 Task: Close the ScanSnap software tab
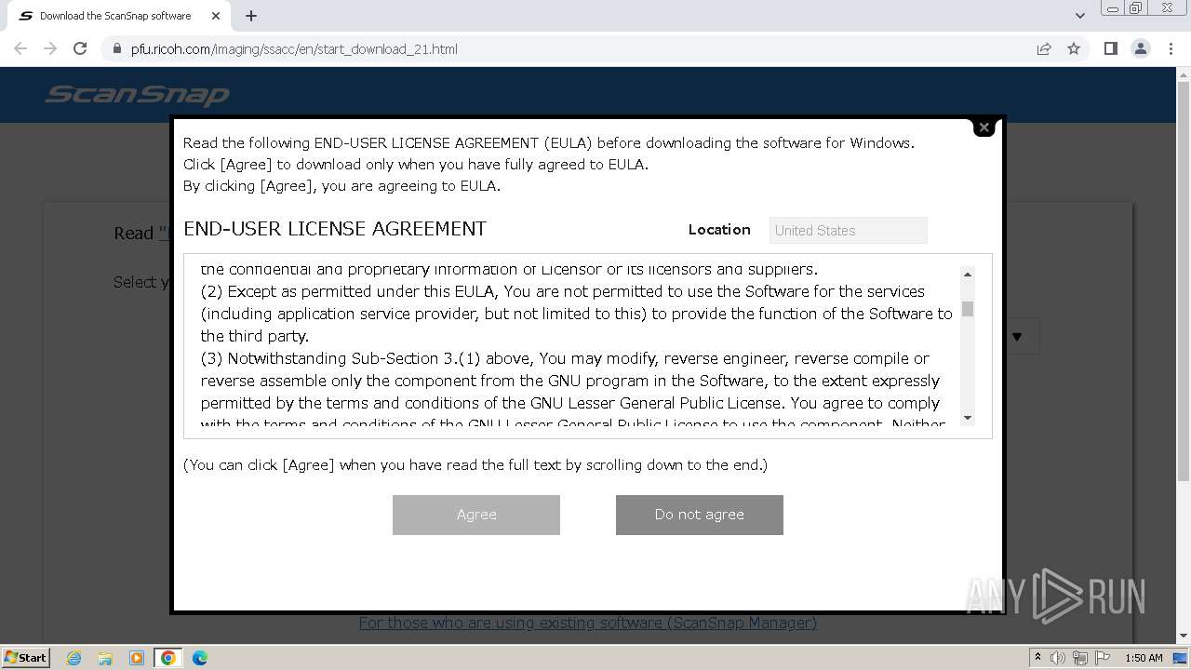(216, 16)
